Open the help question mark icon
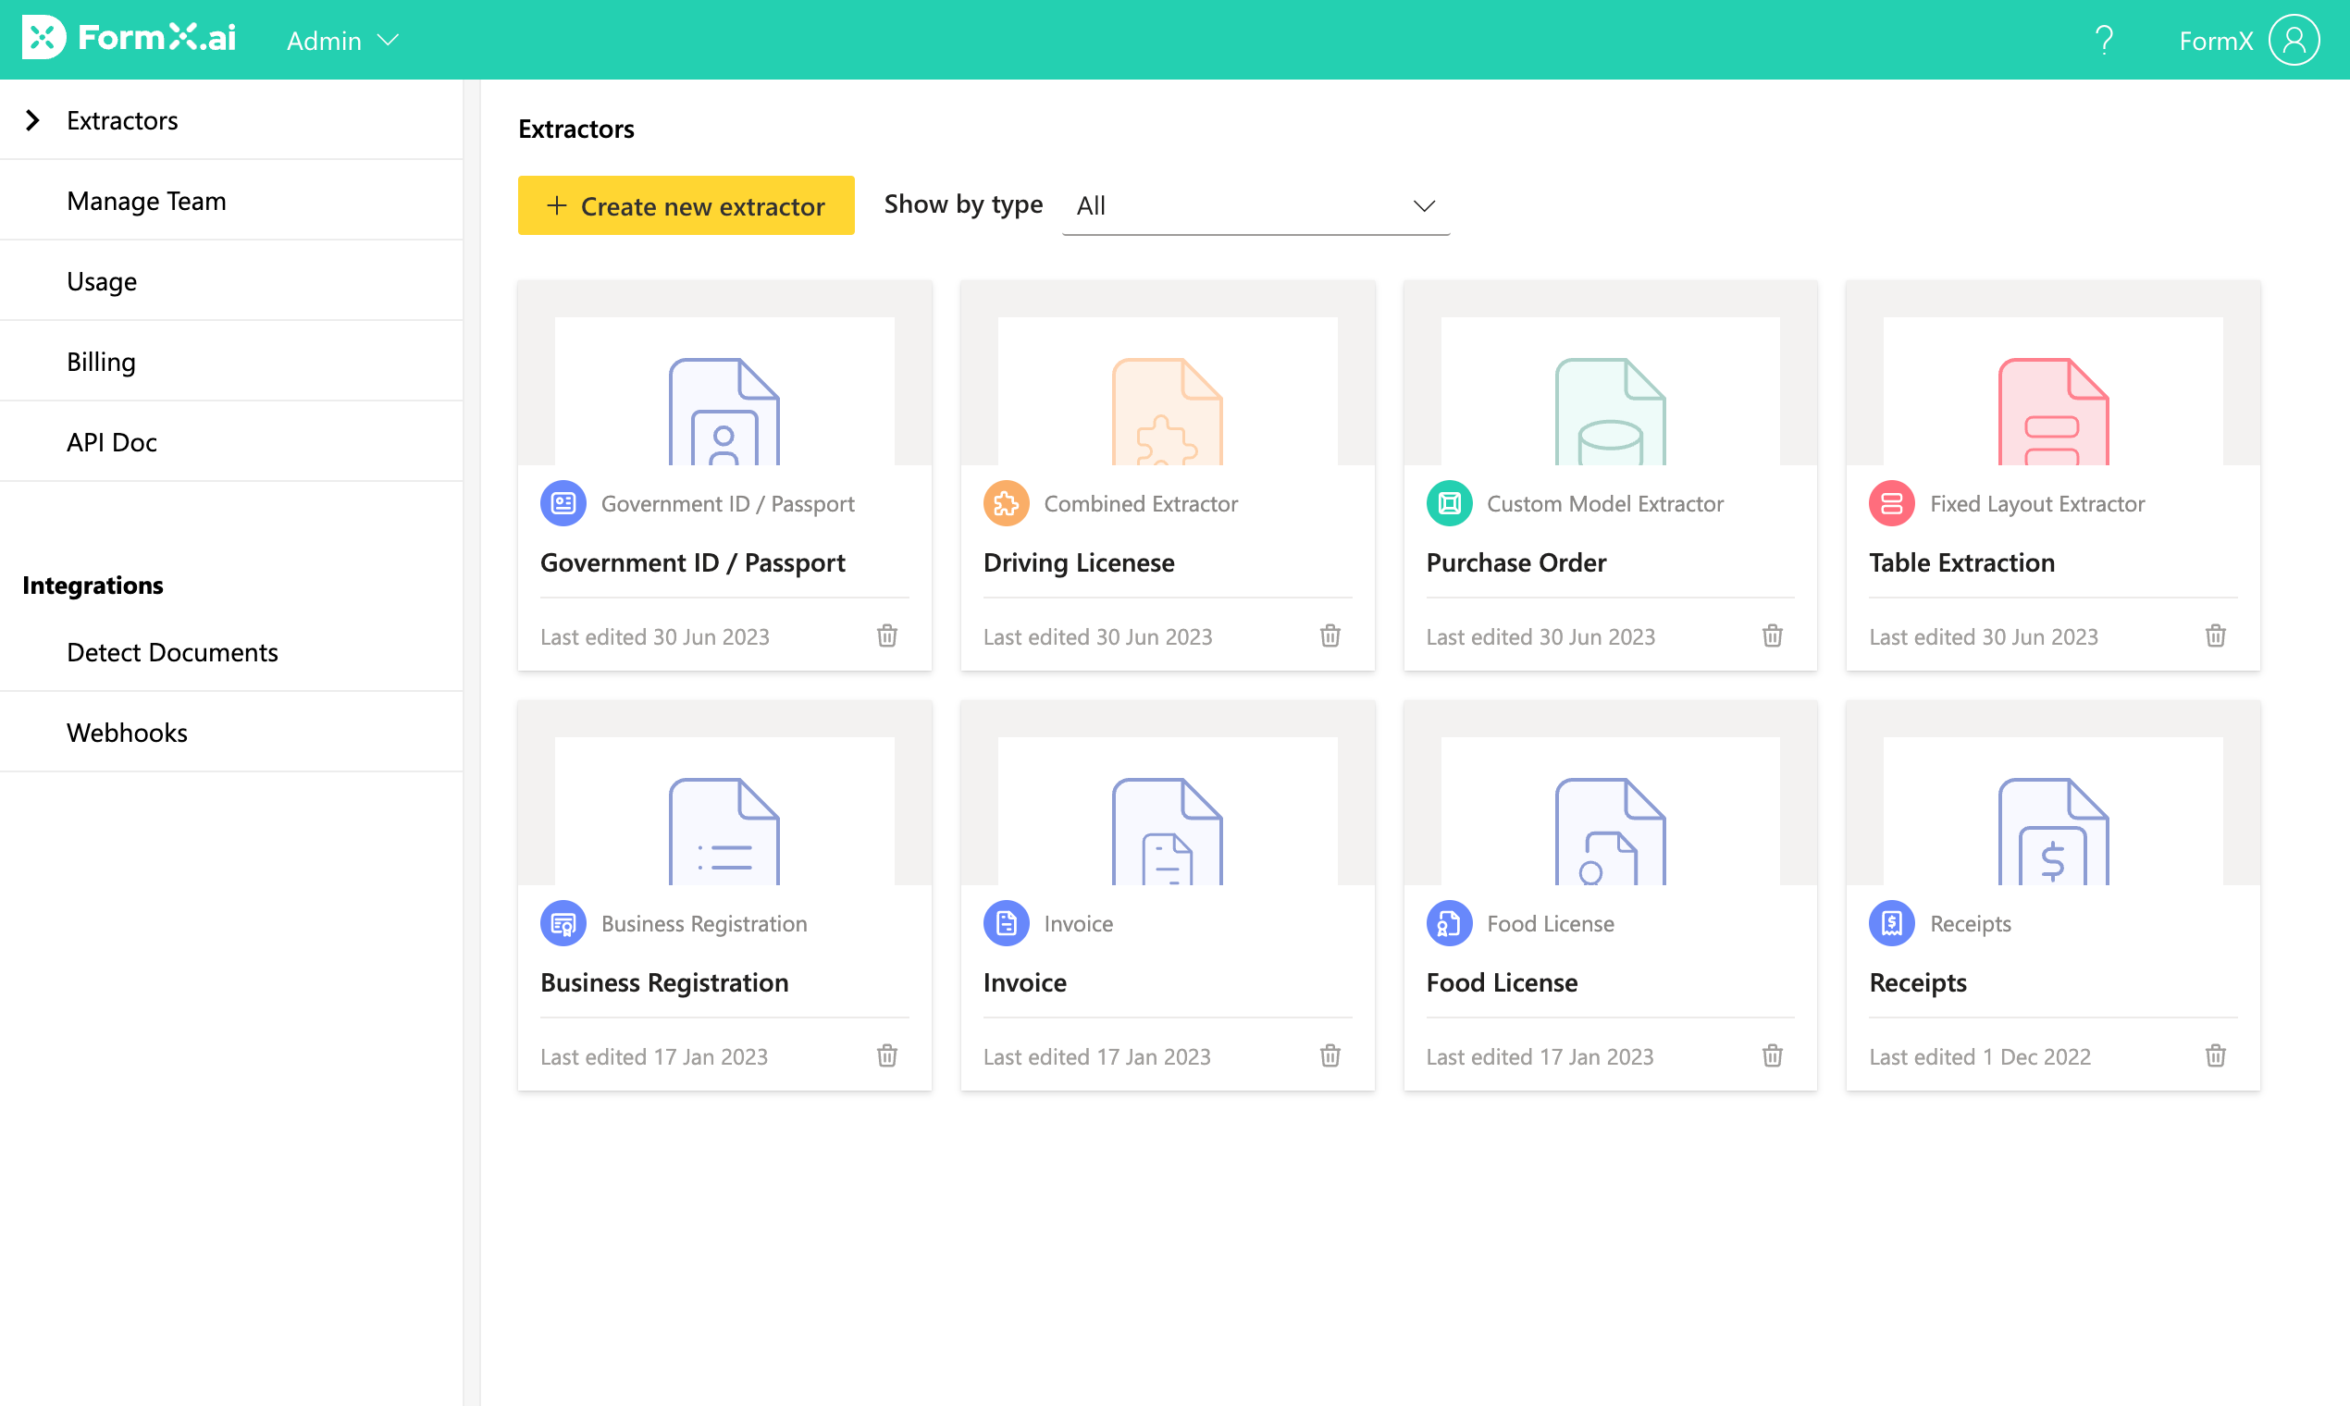 pos(2103,40)
